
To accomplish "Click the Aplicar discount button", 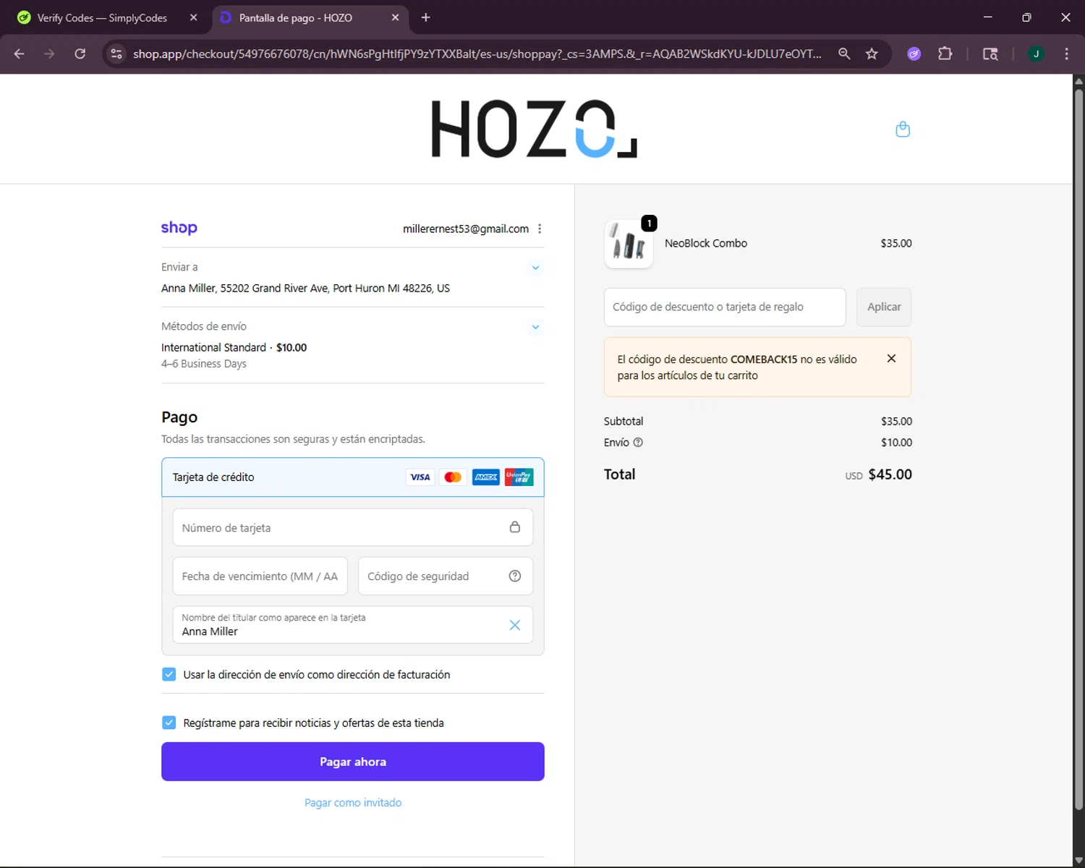I will tap(884, 307).
